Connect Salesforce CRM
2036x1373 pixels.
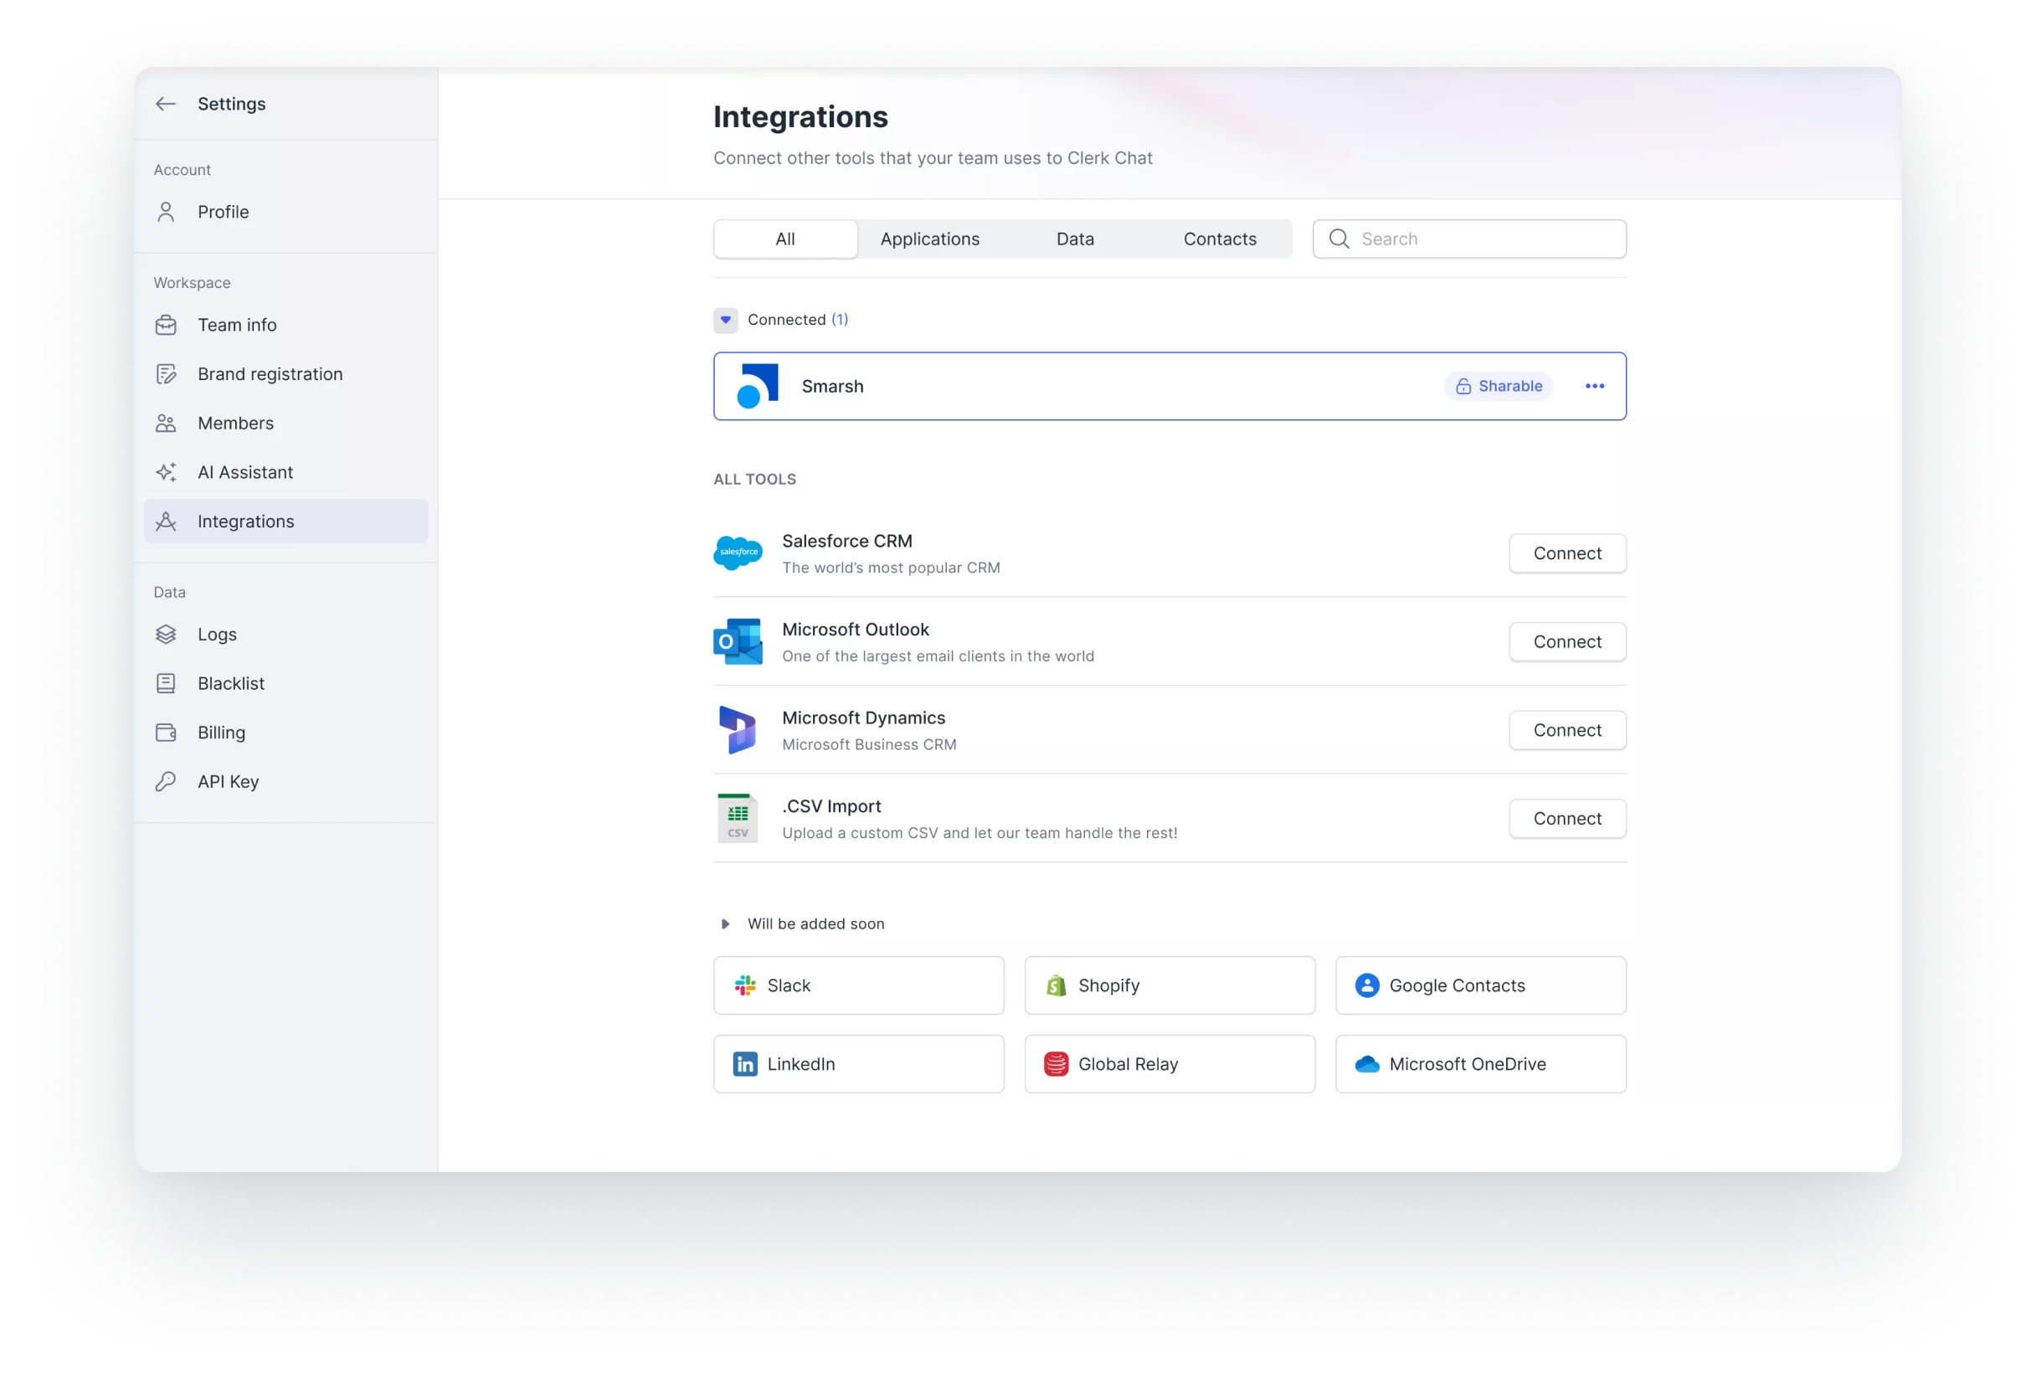1566,553
